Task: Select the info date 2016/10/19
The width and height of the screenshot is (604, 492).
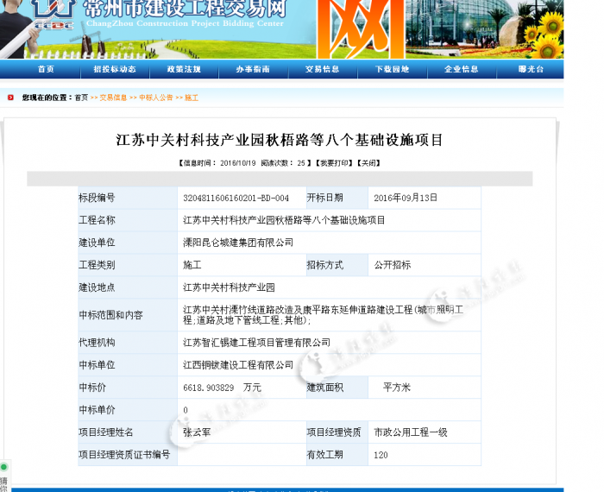Action: pyautogui.click(x=237, y=163)
